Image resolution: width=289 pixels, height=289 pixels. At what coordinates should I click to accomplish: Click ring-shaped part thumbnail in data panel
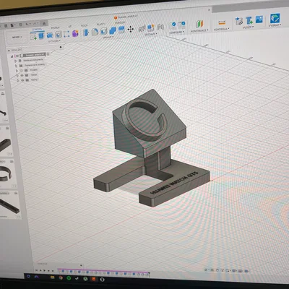(x=5, y=174)
